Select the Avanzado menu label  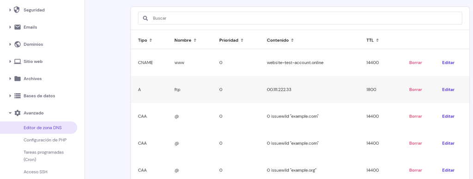coord(33,113)
